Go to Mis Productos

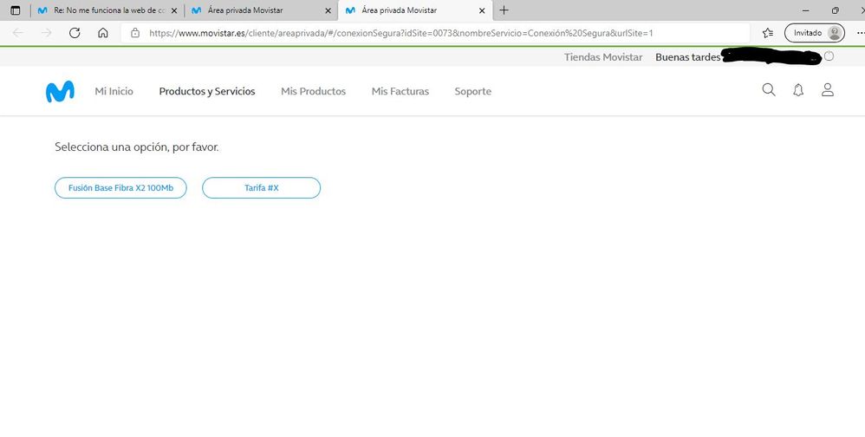(313, 91)
